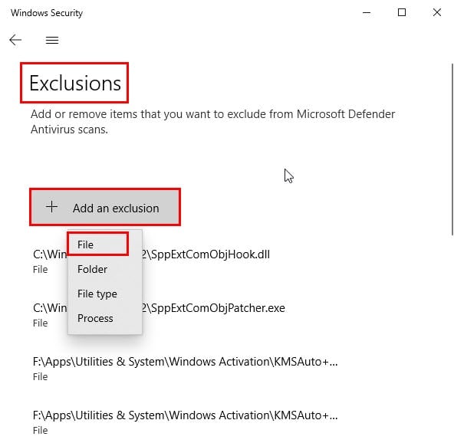Select Process in the exclusion menu
This screenshot has height=443, width=454.
[95, 318]
